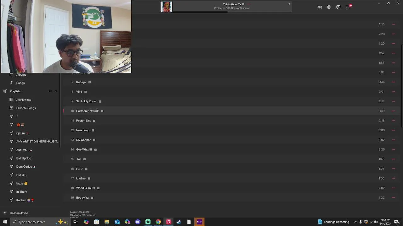Select the New Jeep track
The height and width of the screenshot is (226, 403).
(x=231, y=130)
